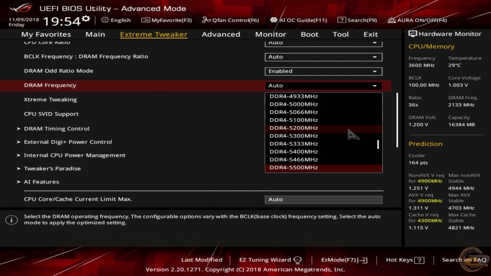
Task: Click the dropdown list scrollbar thumb
Action: coord(378,144)
